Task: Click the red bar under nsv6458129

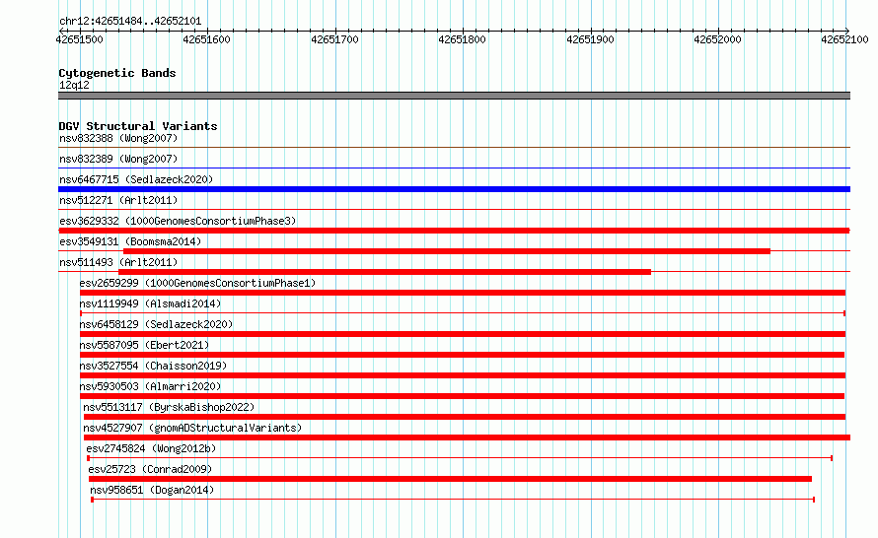Action: [x=463, y=334]
